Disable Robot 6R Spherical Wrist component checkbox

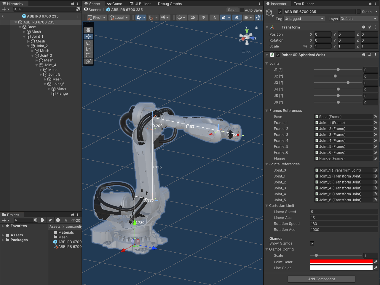coord(278,55)
